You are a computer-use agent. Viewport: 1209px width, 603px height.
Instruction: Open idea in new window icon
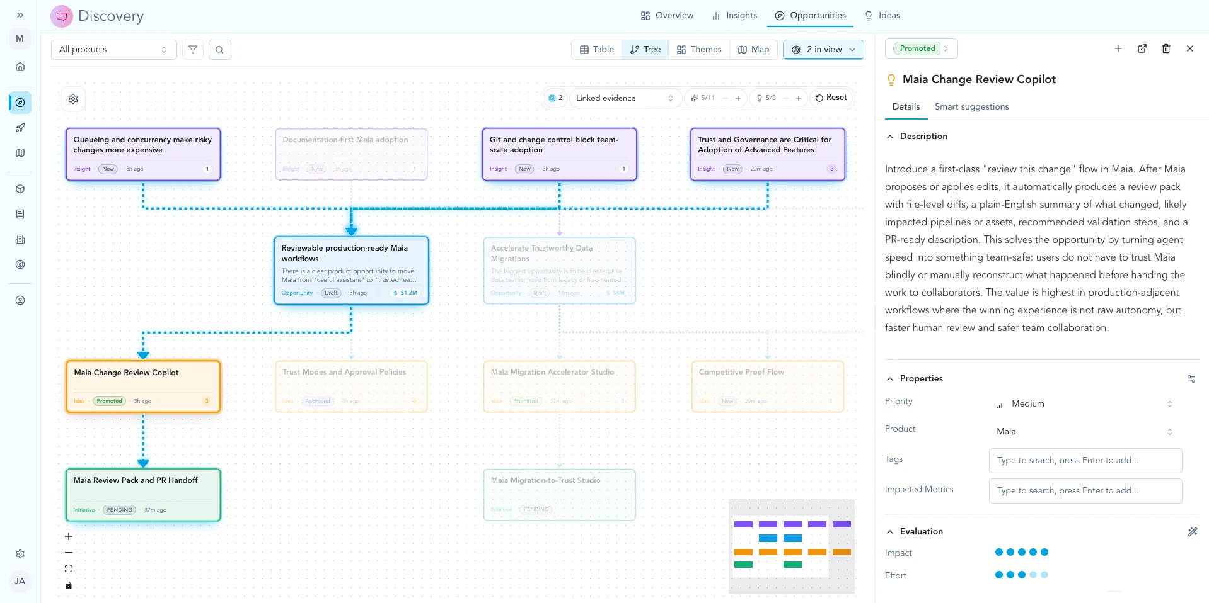click(1142, 48)
